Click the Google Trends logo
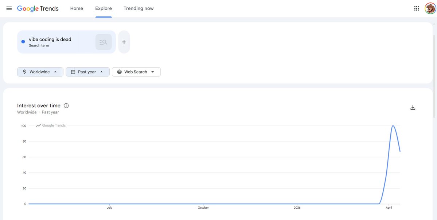This screenshot has height=220, width=437. coord(38,8)
